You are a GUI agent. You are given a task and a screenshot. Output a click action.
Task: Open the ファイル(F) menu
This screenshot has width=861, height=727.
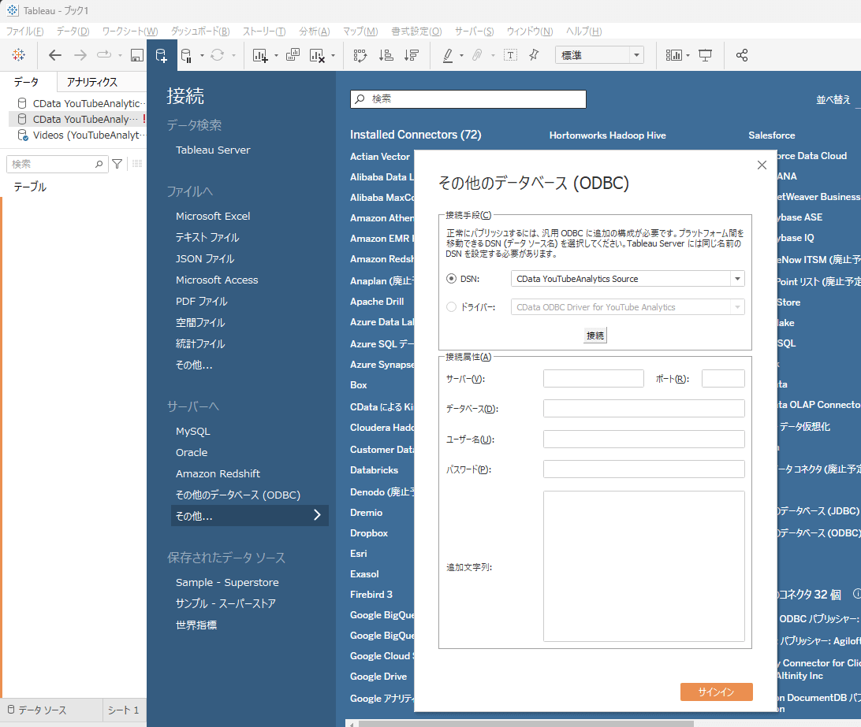pyautogui.click(x=24, y=32)
